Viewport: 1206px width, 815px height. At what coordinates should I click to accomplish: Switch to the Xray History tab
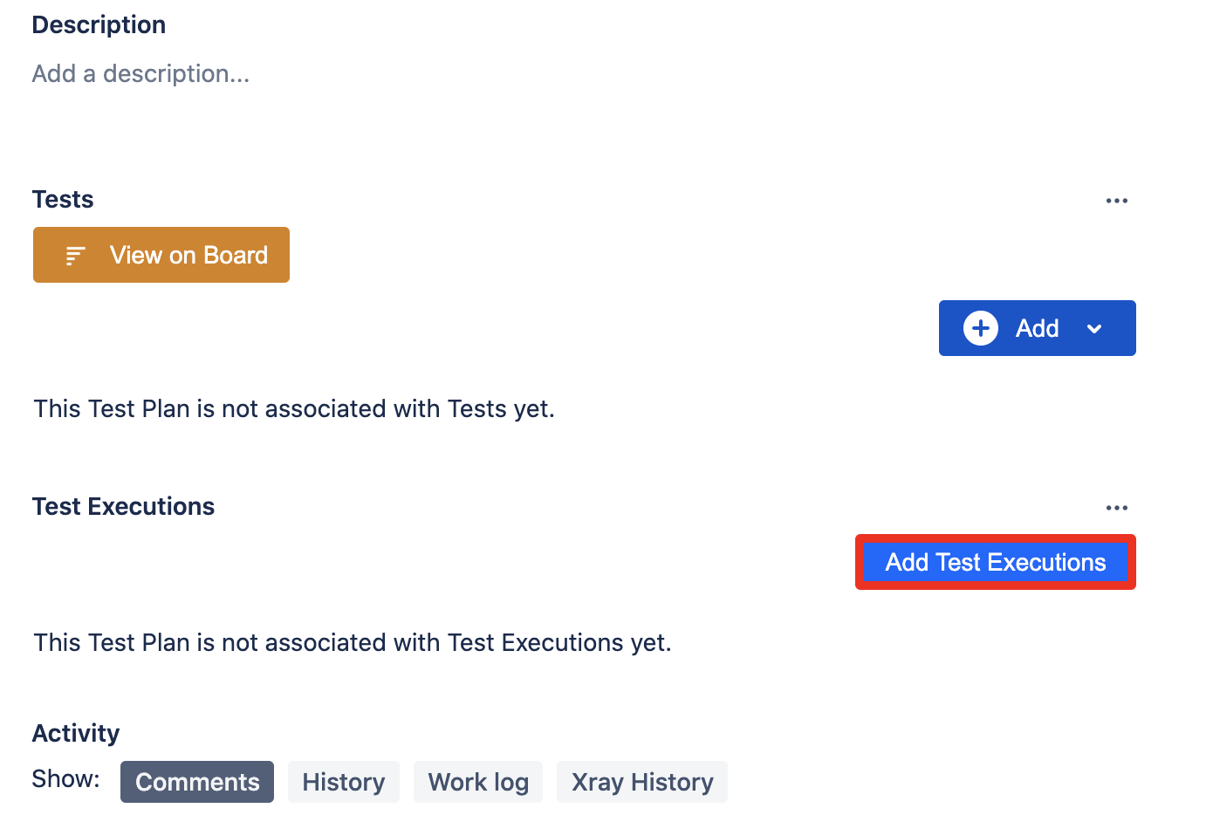click(641, 781)
